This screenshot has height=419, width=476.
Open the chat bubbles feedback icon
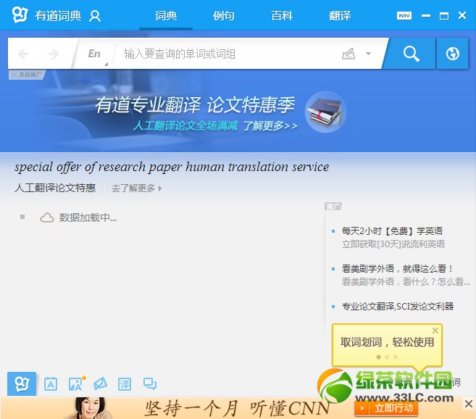[150, 384]
